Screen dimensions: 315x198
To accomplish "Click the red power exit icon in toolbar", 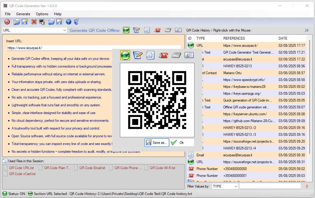I will pos(7,22).
